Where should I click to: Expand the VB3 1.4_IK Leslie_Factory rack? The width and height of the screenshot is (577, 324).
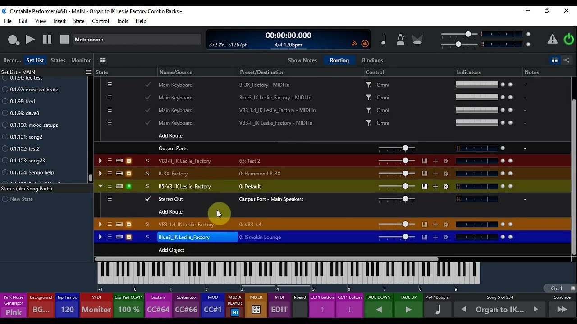coord(100,225)
